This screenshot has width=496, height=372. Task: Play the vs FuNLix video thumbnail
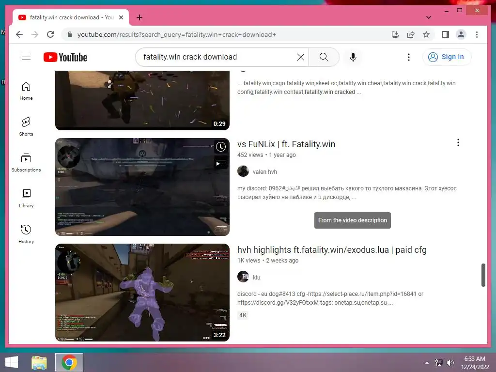pos(142,187)
